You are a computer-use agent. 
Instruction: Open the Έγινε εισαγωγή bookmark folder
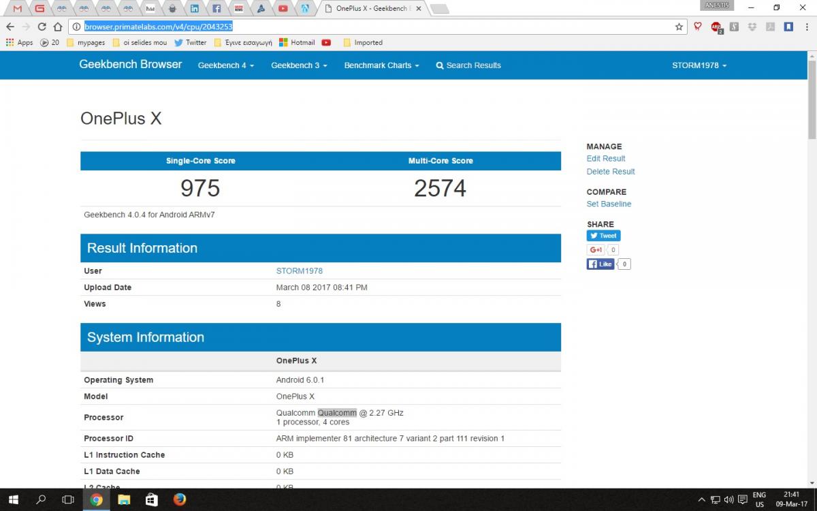(x=242, y=42)
